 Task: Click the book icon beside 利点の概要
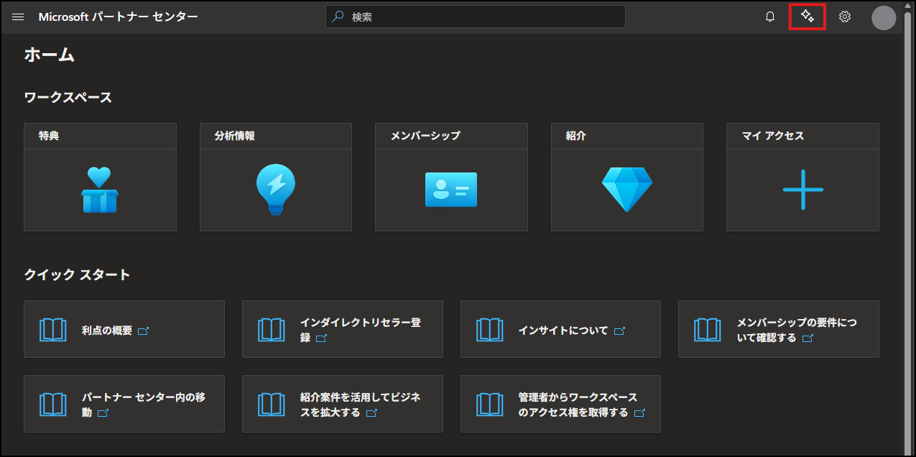point(53,330)
